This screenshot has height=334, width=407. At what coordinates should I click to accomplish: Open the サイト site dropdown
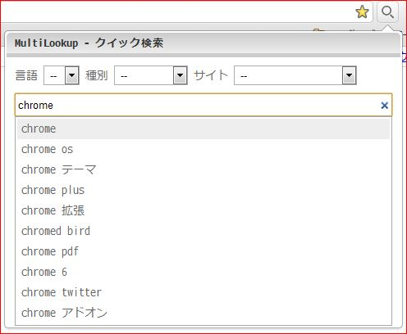295,75
